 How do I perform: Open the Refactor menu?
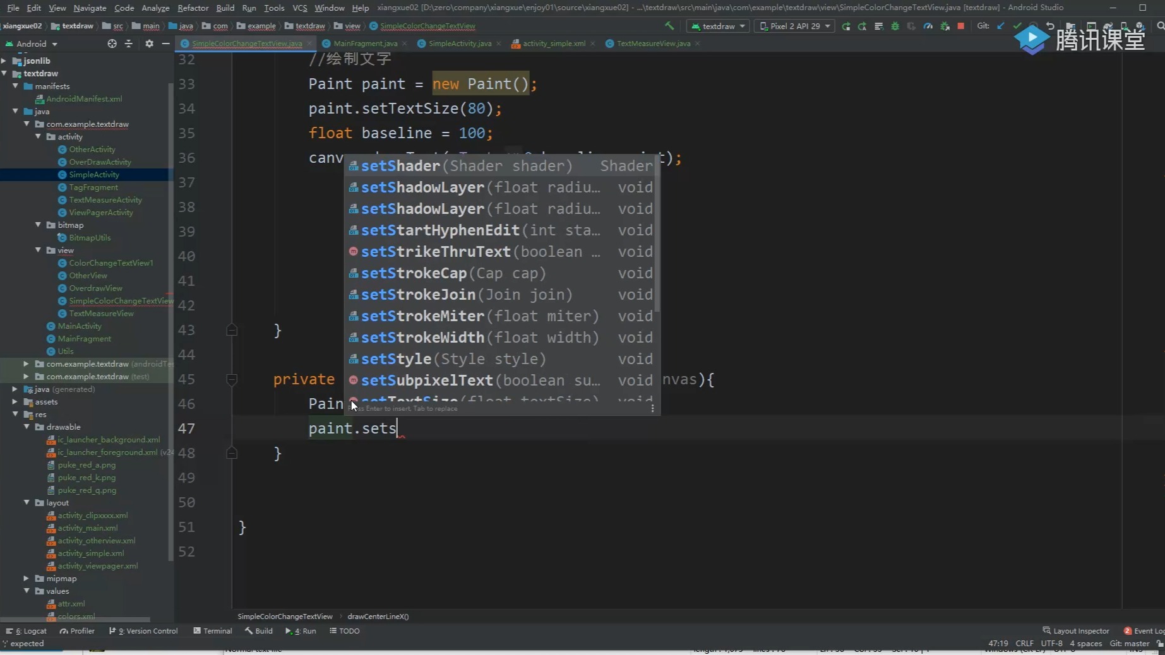(193, 8)
